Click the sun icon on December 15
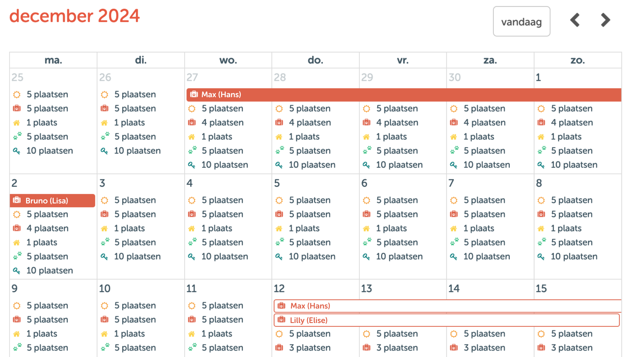This screenshot has width=635, height=357. click(x=541, y=334)
